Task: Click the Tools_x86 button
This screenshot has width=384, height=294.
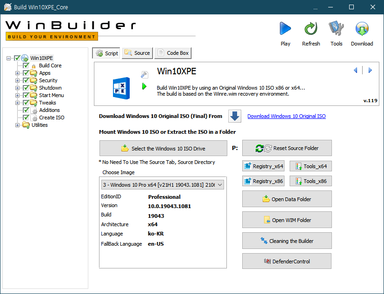Action: point(311,181)
